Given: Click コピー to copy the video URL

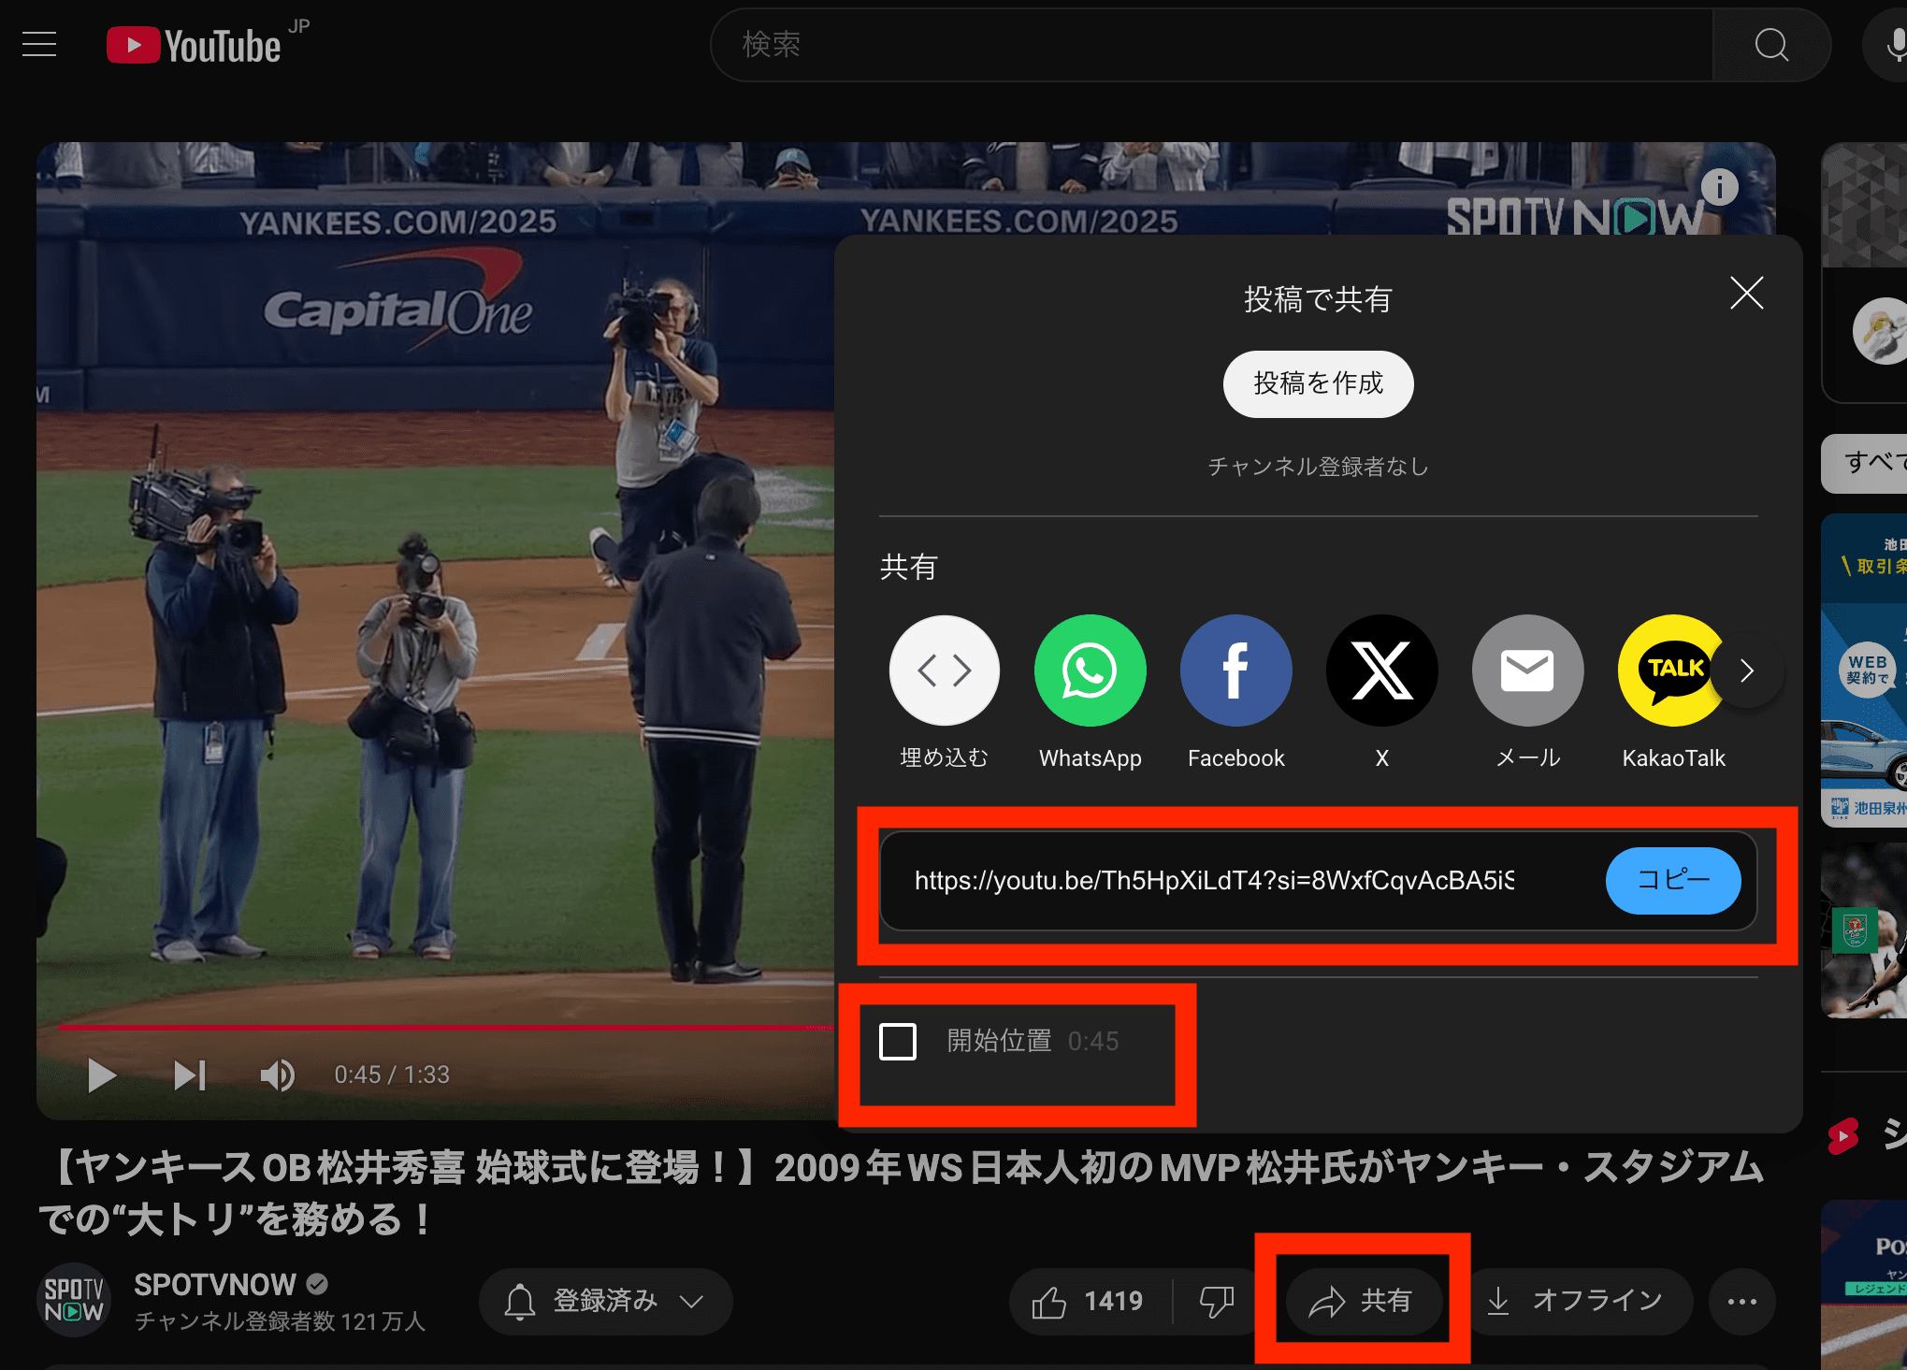Looking at the screenshot, I should point(1670,880).
